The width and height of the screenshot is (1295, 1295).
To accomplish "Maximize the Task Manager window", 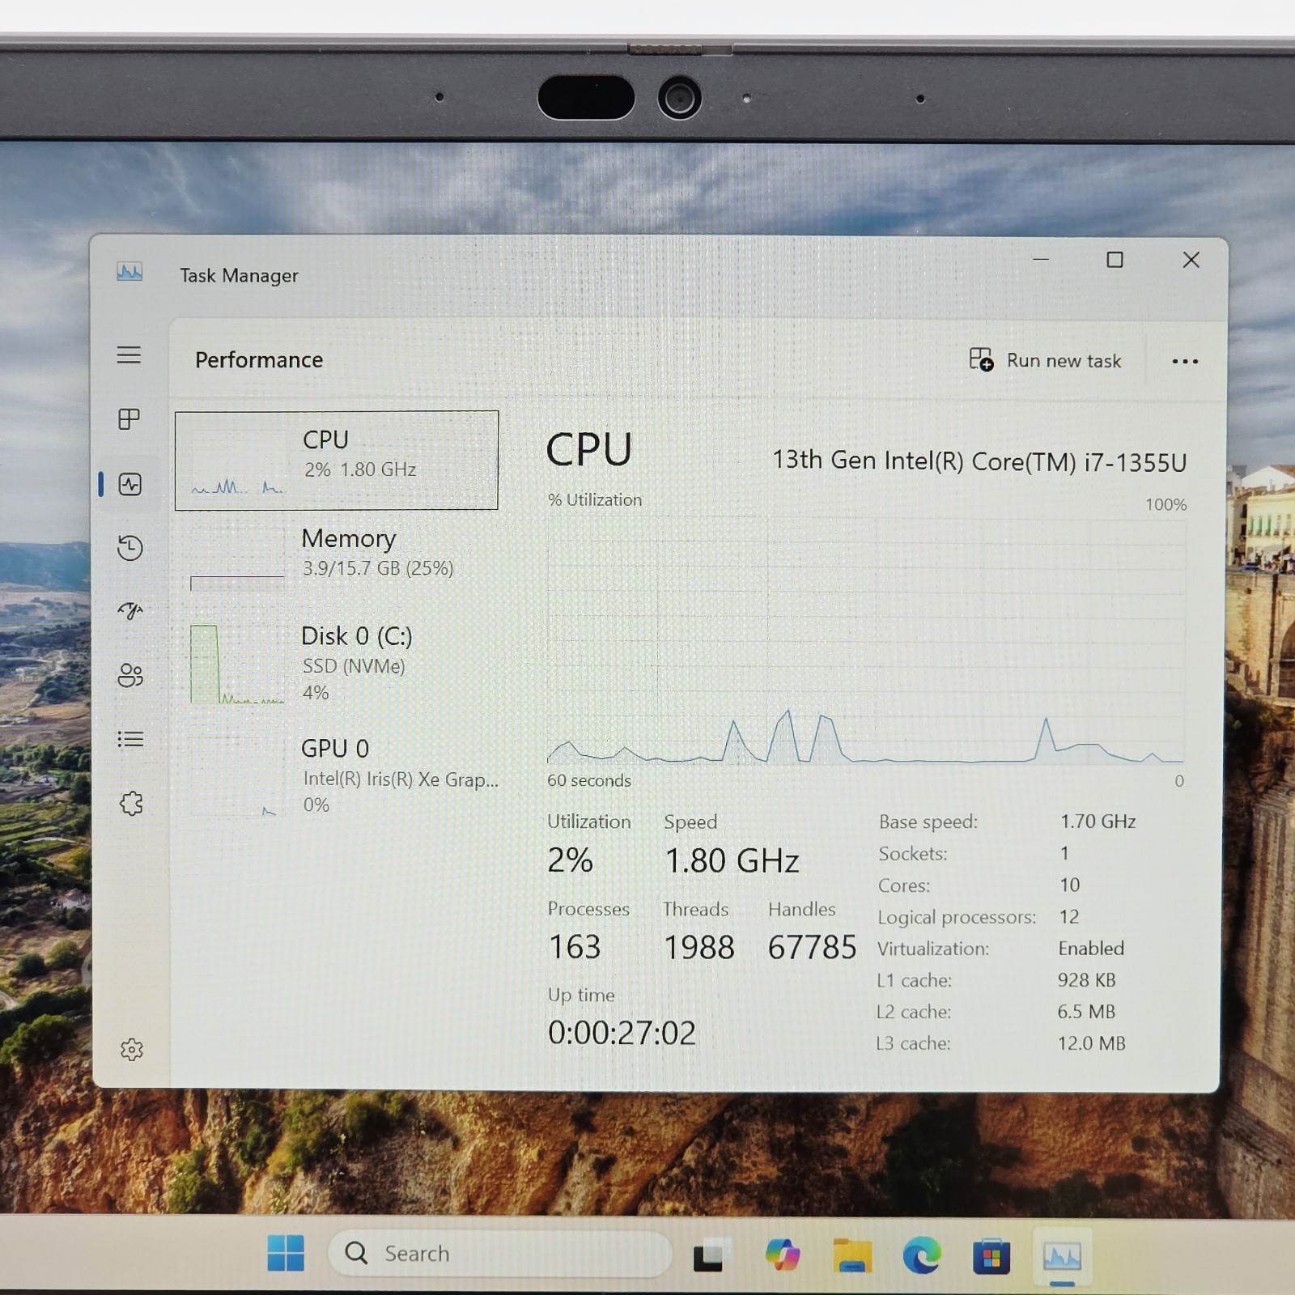I will point(1115,260).
